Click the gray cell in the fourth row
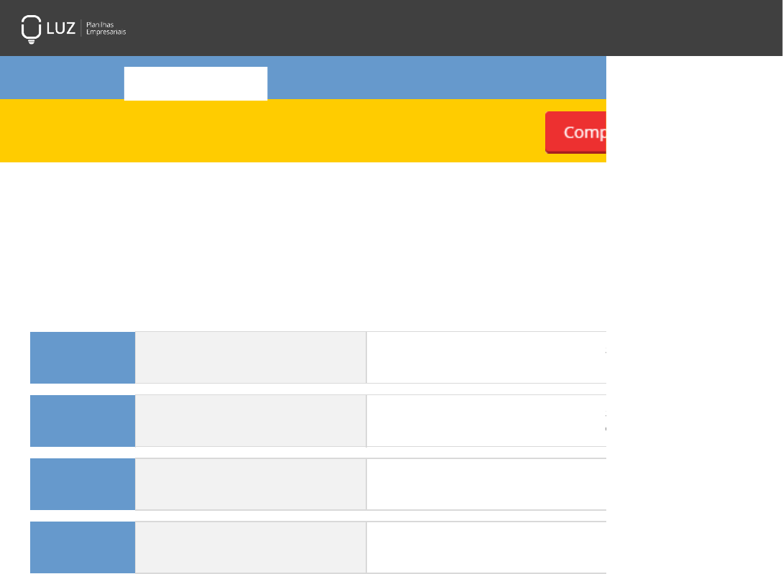783x574 pixels. point(250,547)
